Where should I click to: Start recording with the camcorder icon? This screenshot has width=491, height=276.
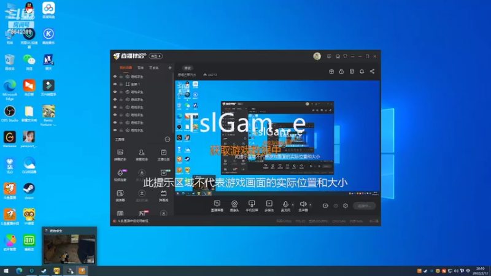click(x=325, y=205)
